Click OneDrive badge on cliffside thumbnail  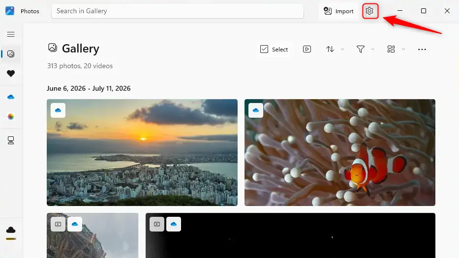click(x=75, y=224)
